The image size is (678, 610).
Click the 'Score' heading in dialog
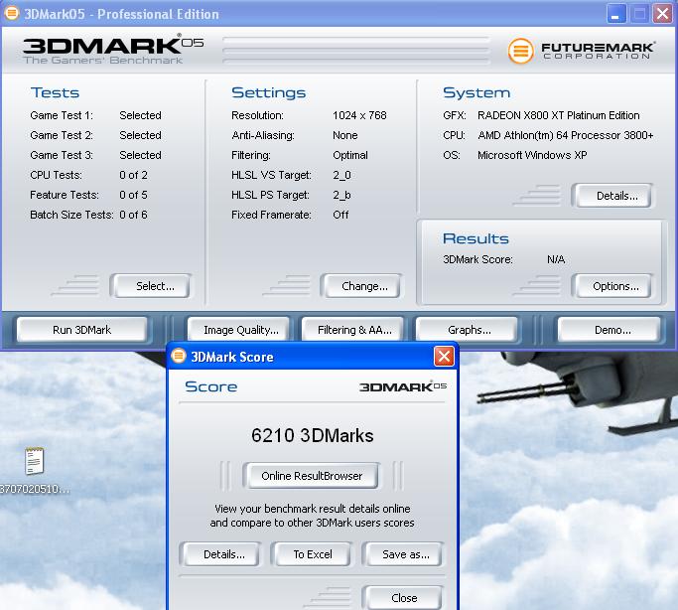(x=211, y=386)
